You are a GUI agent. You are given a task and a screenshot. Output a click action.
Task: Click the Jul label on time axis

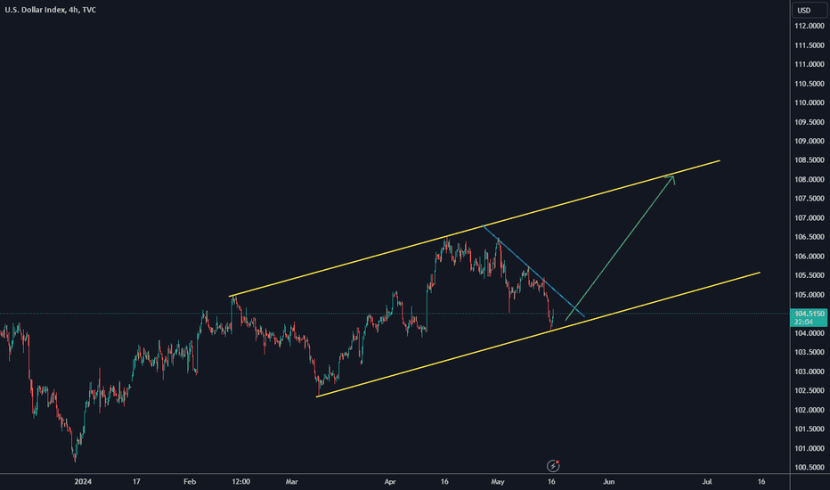tap(707, 481)
